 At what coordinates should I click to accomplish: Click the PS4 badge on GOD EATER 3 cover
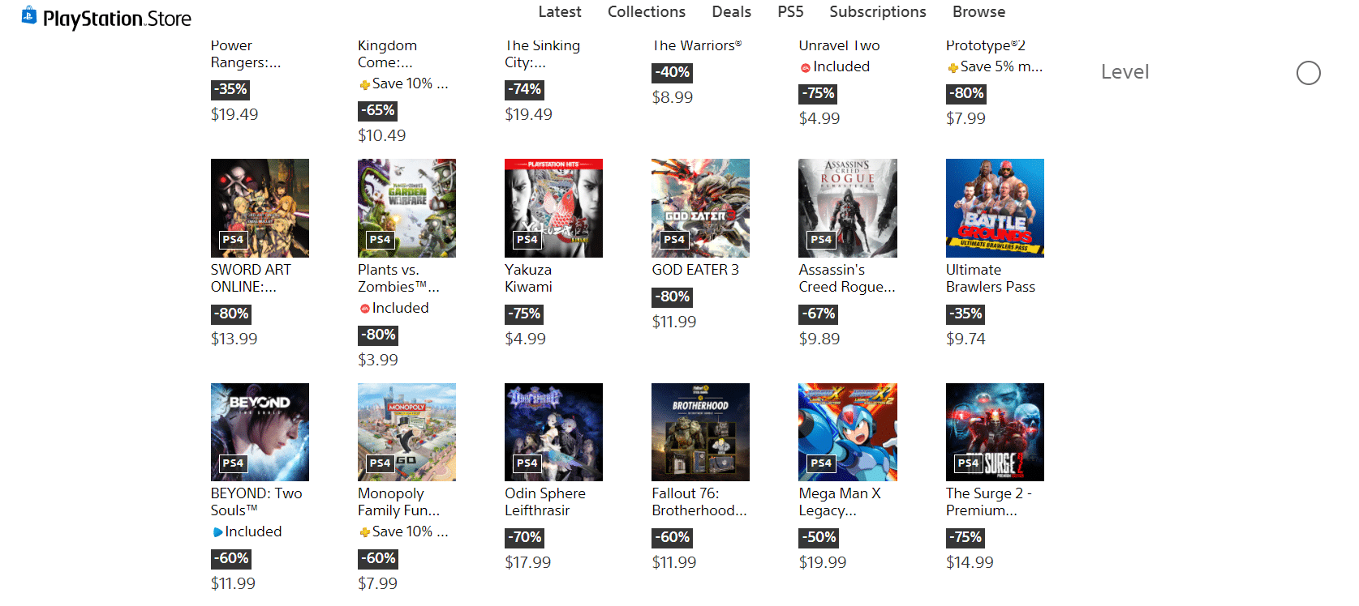click(673, 240)
